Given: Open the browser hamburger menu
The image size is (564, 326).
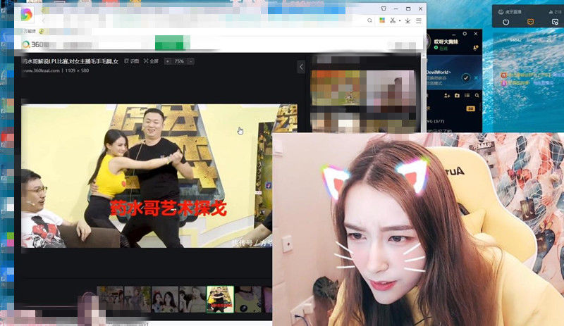Looking at the screenshot, I should pyautogui.click(x=419, y=21).
